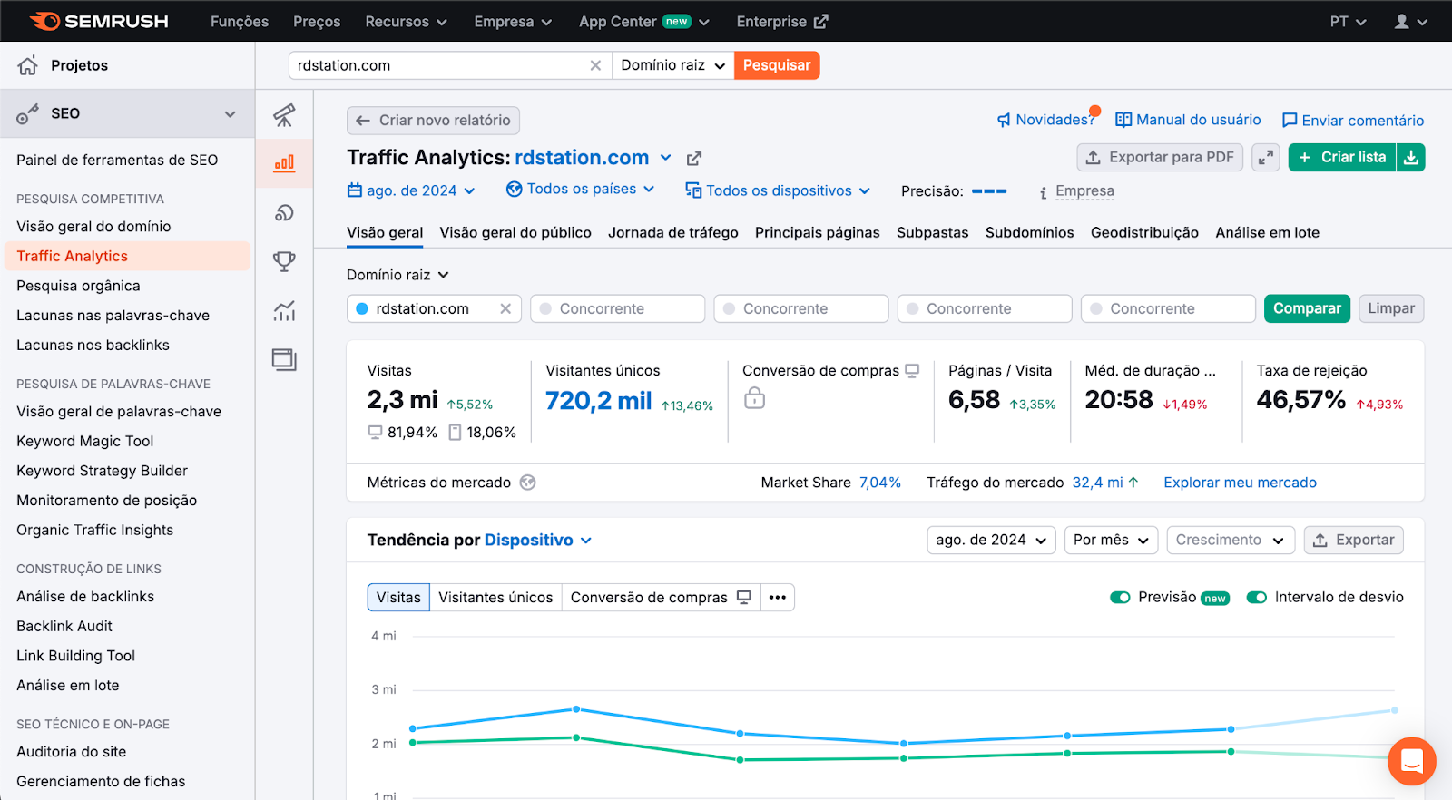Open Explorar meu mercado link
Image resolution: width=1452 pixels, height=800 pixels.
[1240, 483]
